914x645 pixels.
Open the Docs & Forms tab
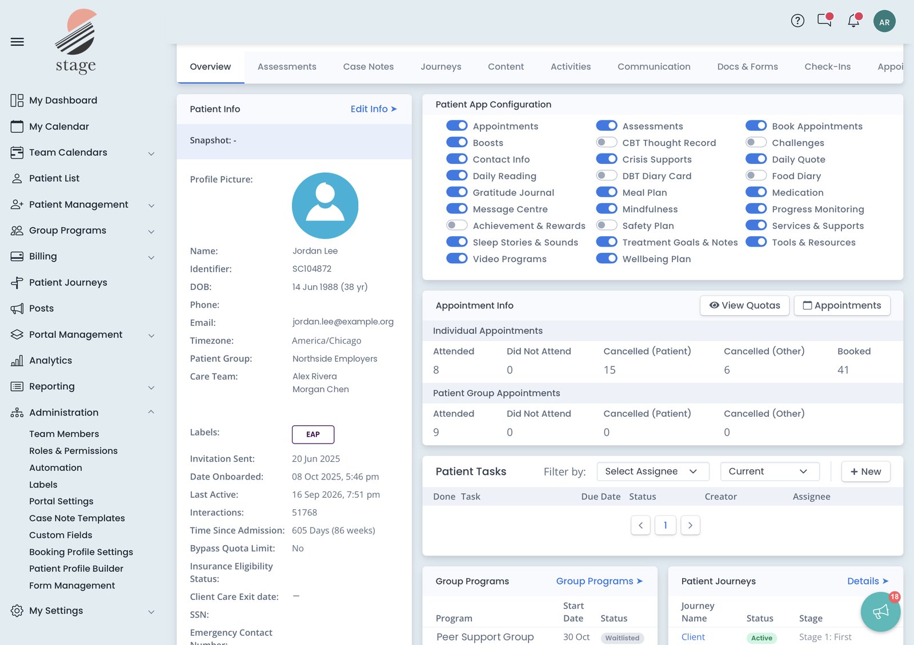coord(747,67)
